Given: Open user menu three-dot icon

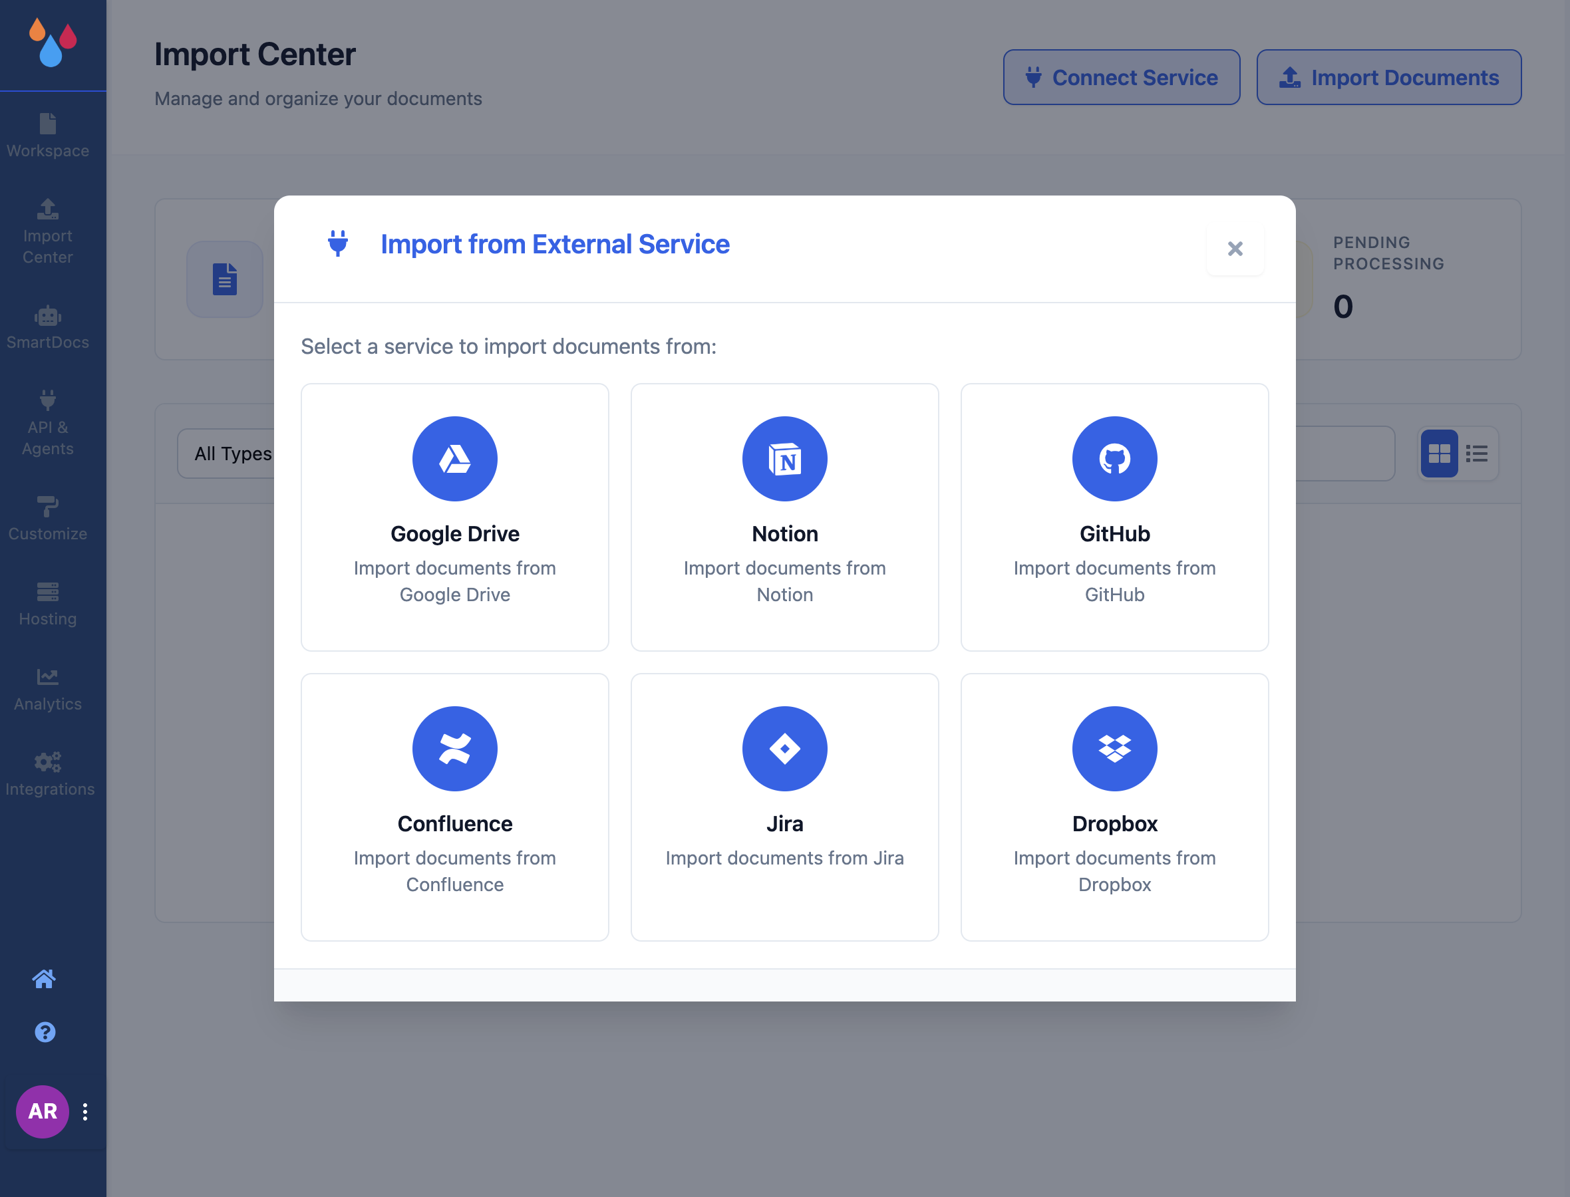Looking at the screenshot, I should pyautogui.click(x=86, y=1111).
